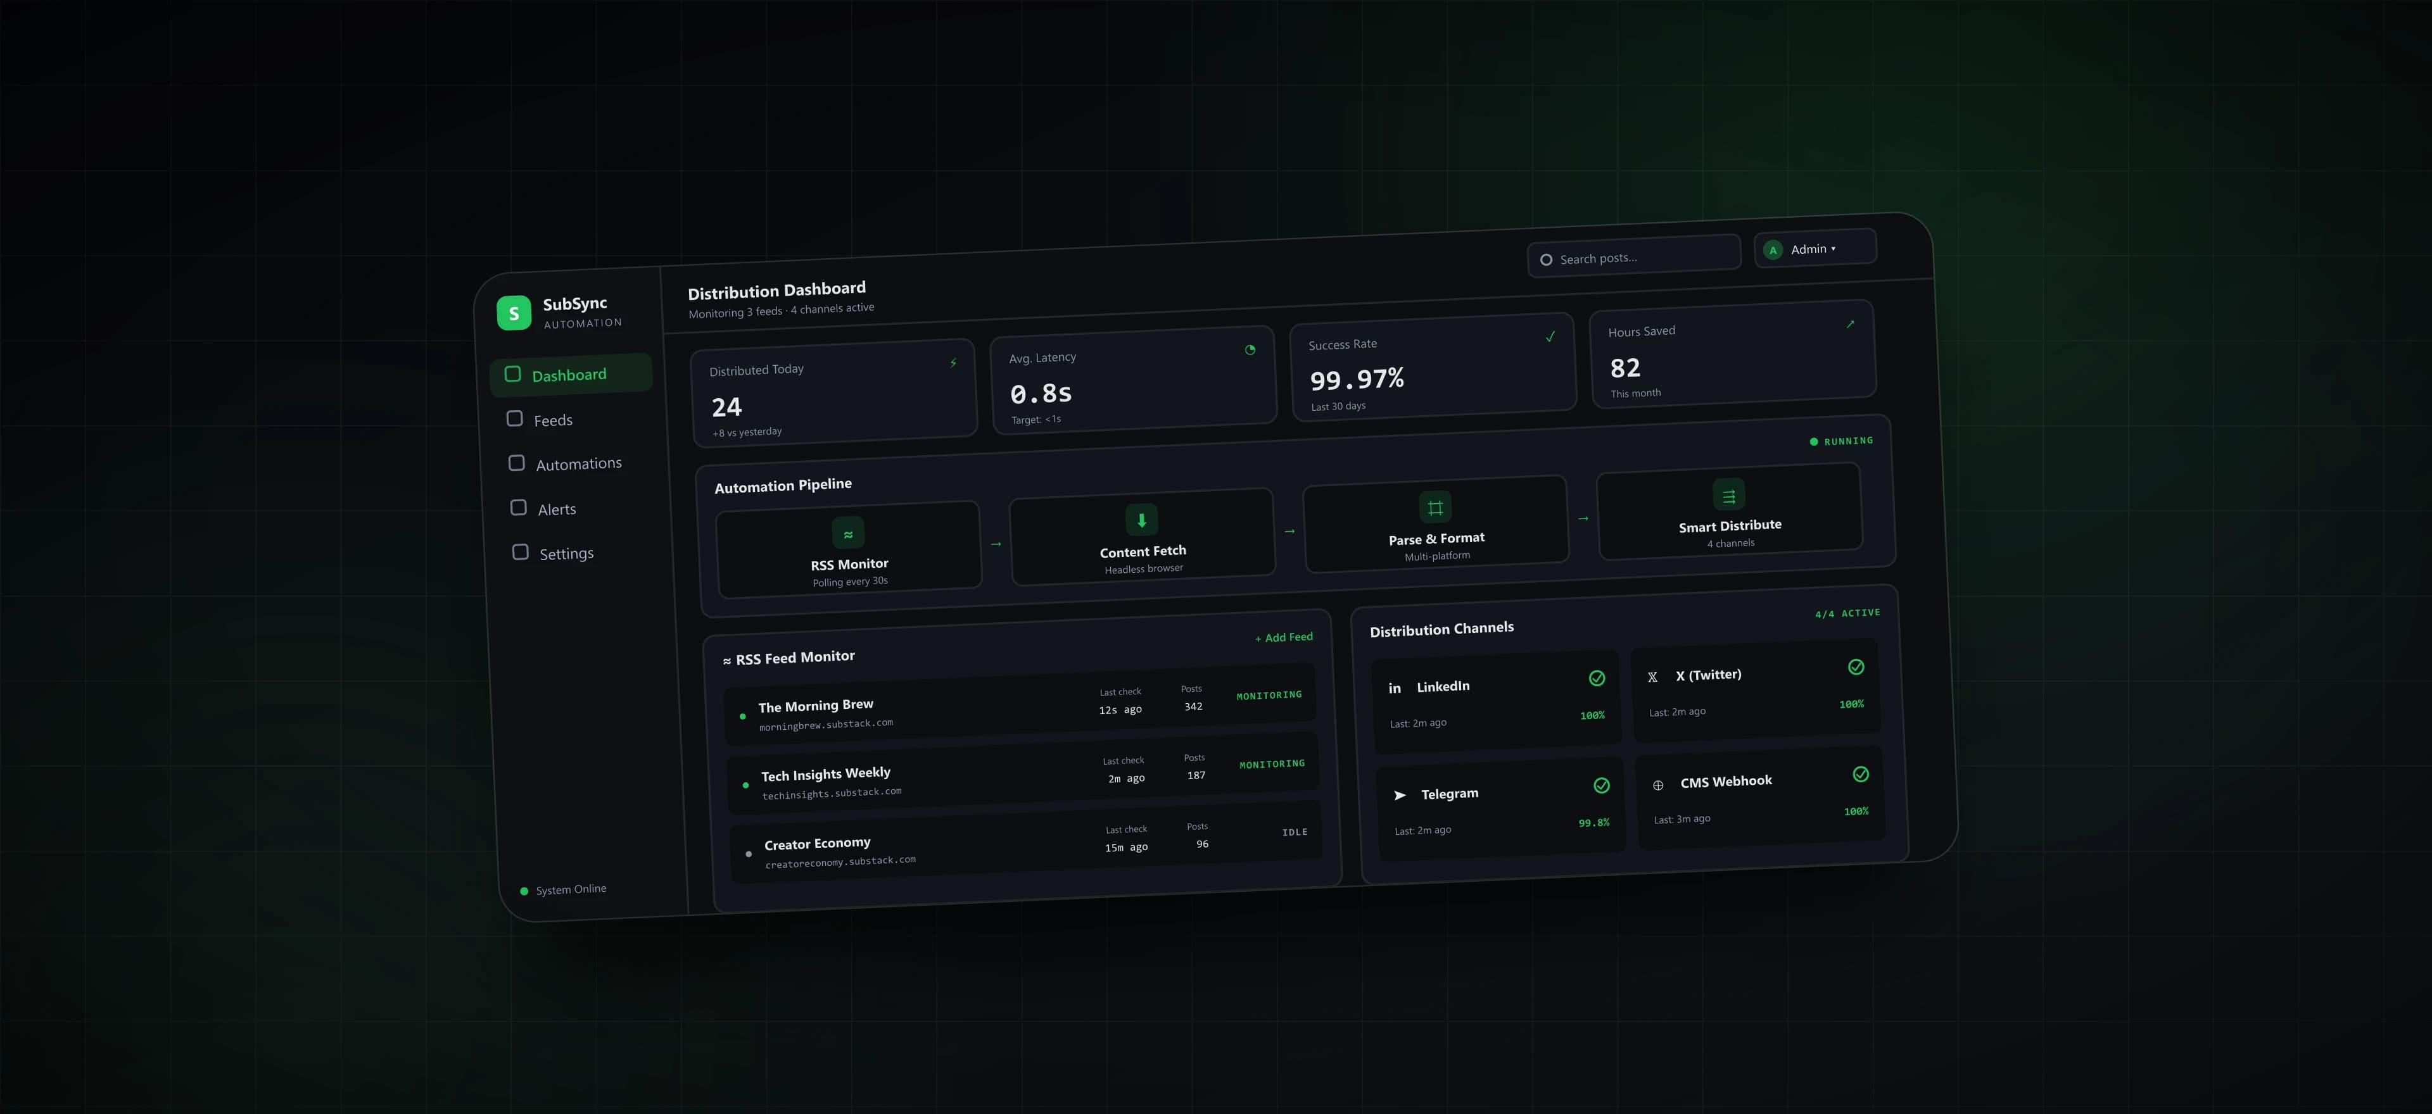The image size is (2432, 1114).
Task: Go to Feeds in the sidebar
Action: point(573,419)
